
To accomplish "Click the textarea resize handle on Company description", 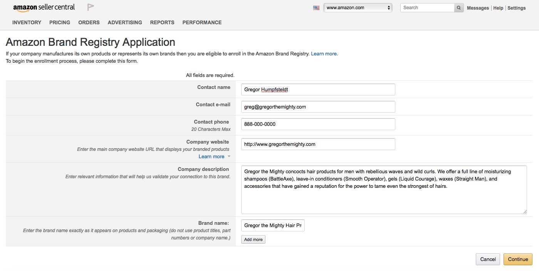I will click(525, 211).
